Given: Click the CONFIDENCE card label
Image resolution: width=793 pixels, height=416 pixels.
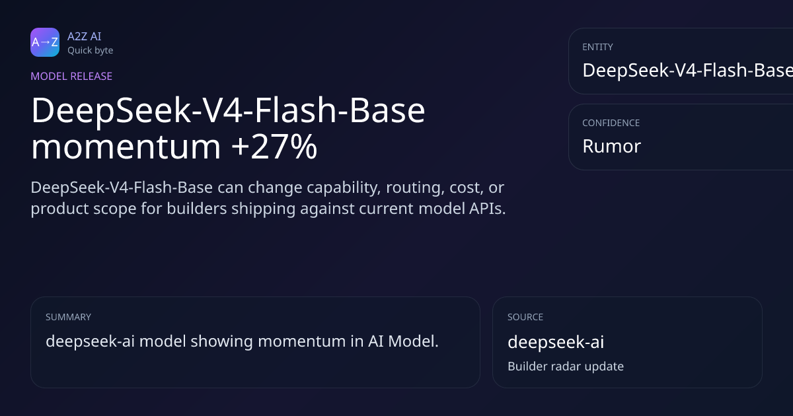Looking at the screenshot, I should 611,123.
